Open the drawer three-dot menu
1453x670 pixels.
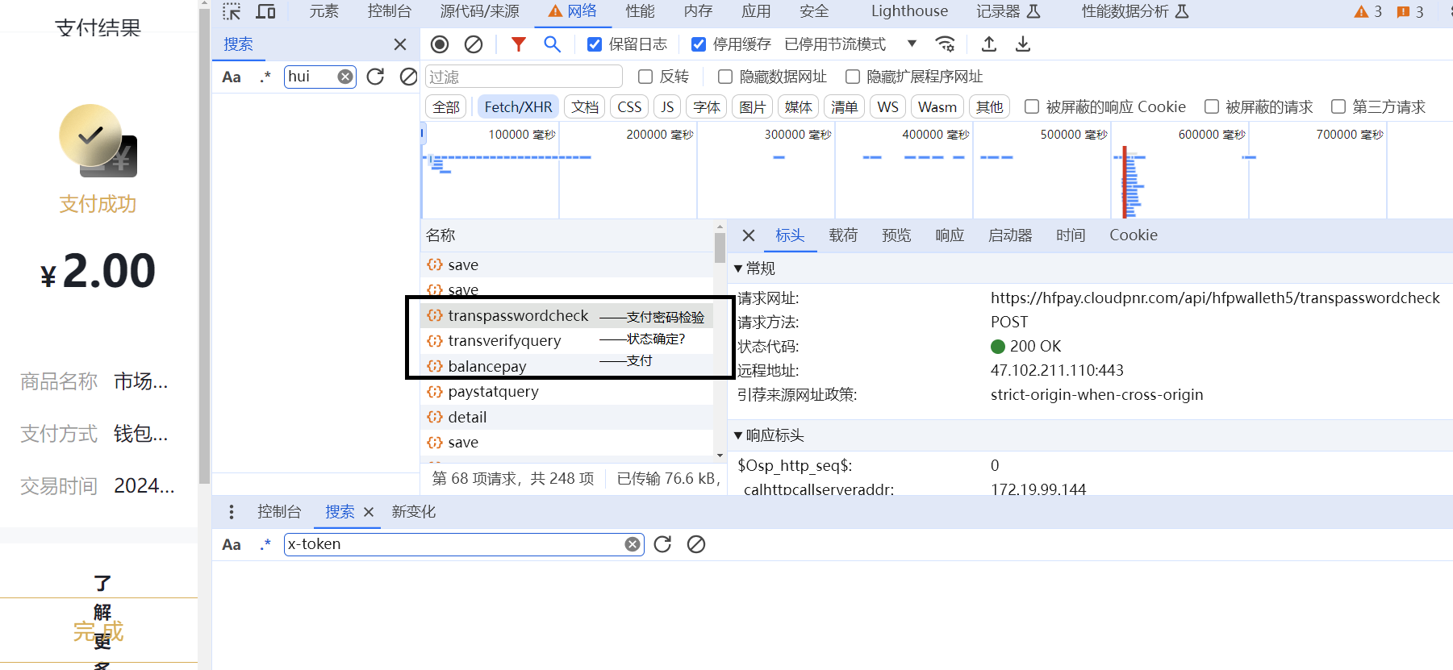pyautogui.click(x=232, y=512)
